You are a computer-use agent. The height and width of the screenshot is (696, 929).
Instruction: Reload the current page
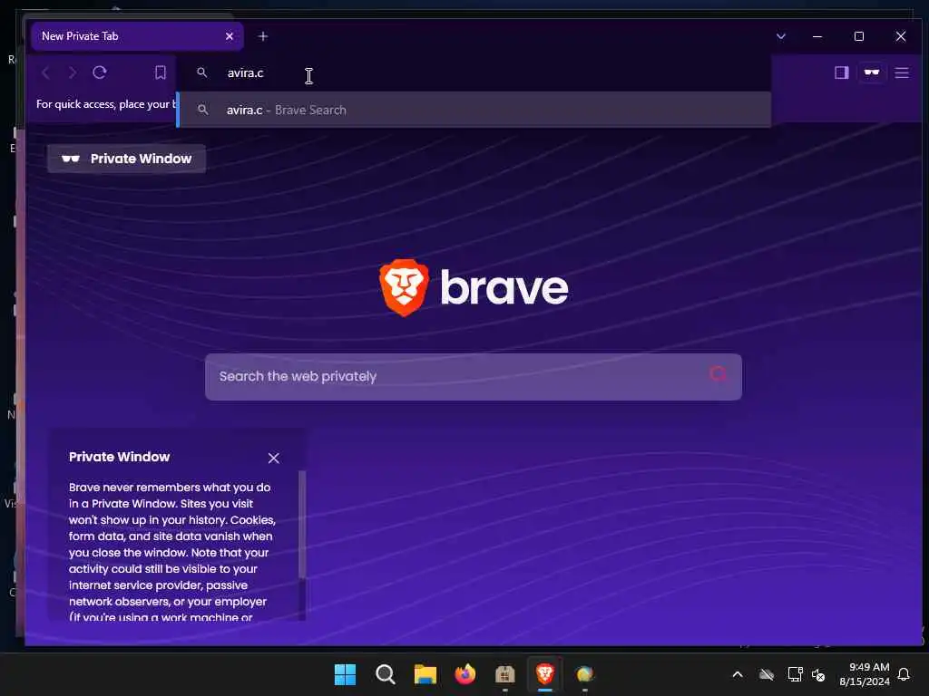click(100, 72)
